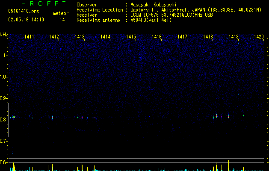Click the Observer label

[x=87, y=5]
